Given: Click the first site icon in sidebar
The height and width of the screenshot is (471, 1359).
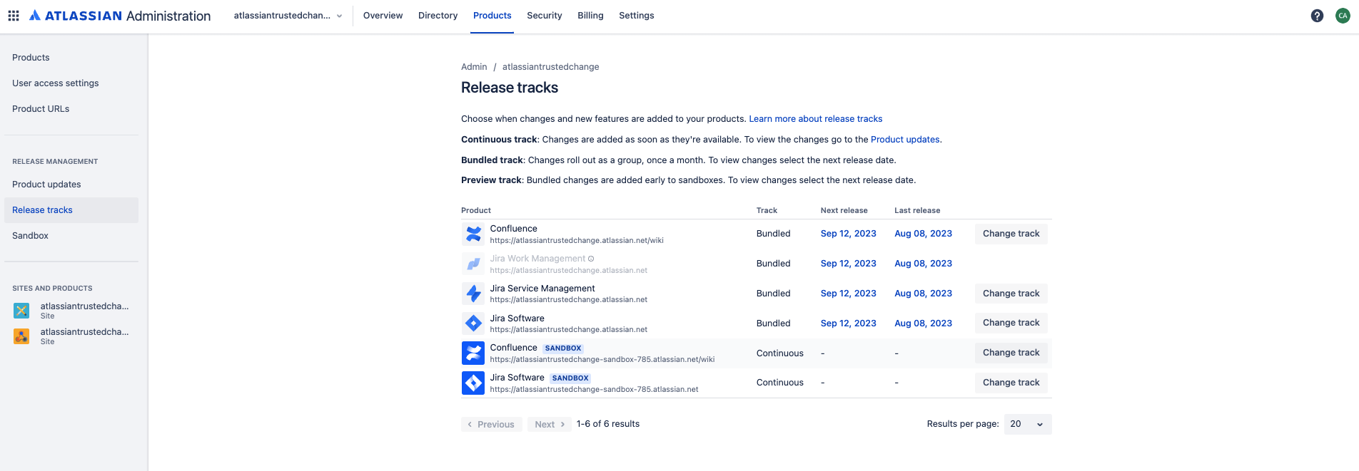Looking at the screenshot, I should click(x=21, y=311).
